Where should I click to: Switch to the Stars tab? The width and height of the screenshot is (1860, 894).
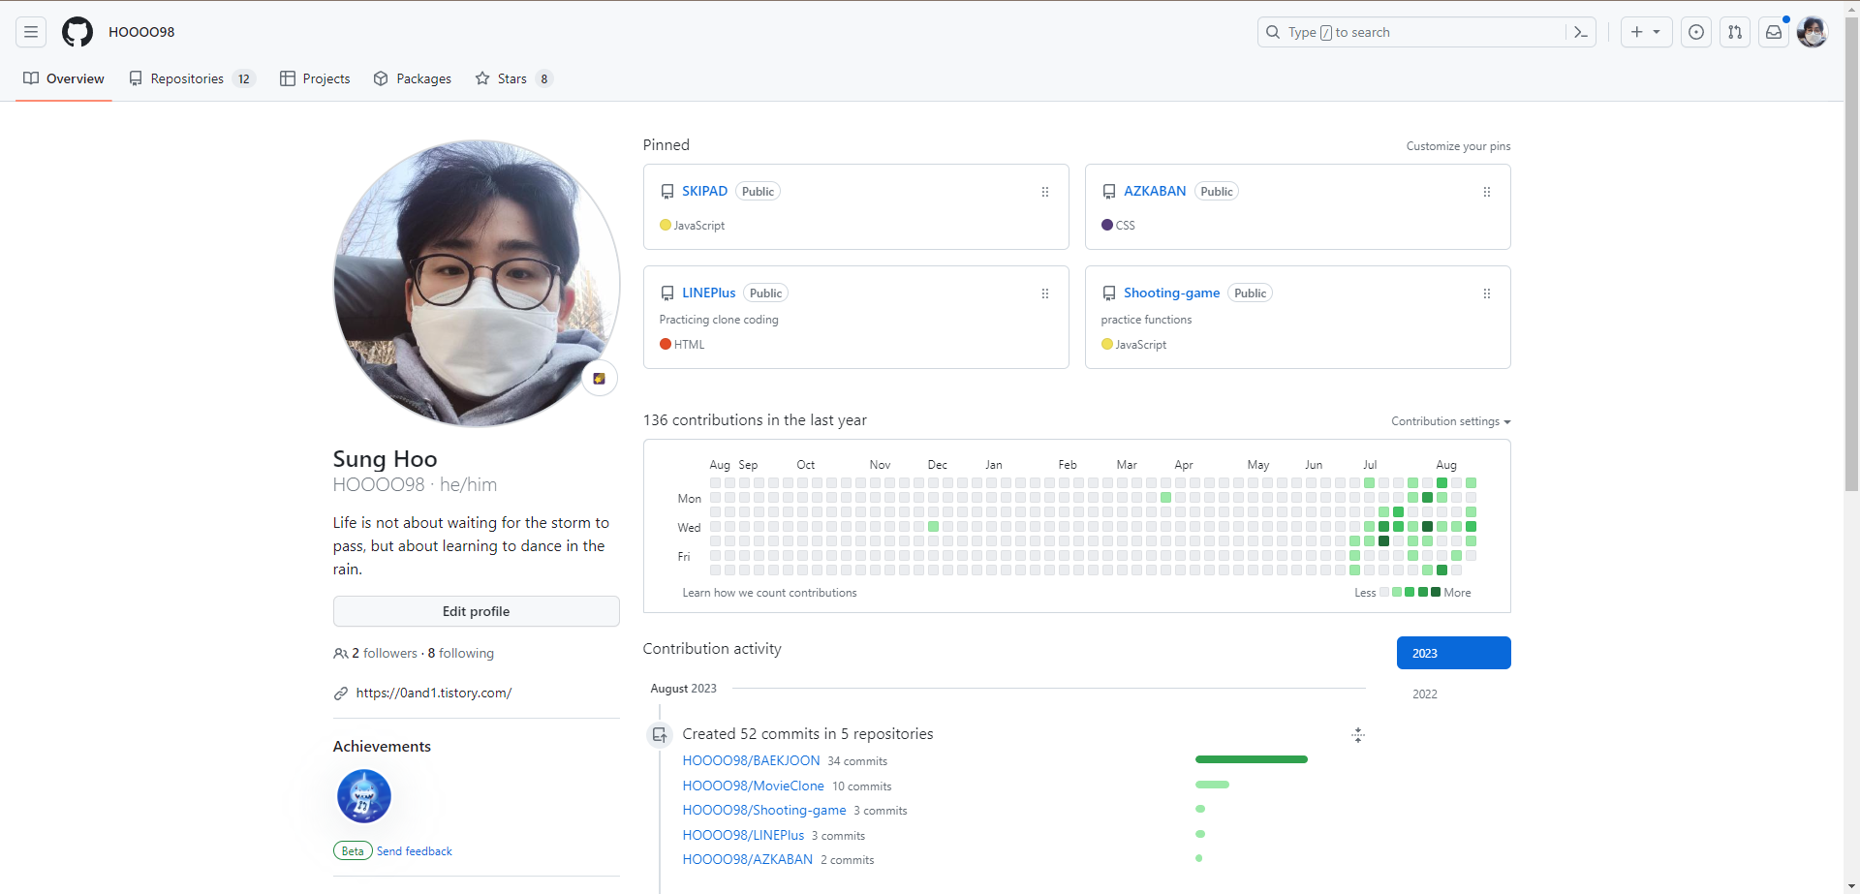click(513, 78)
